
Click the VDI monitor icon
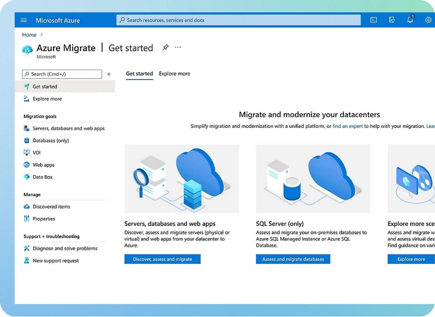pyautogui.click(x=27, y=152)
